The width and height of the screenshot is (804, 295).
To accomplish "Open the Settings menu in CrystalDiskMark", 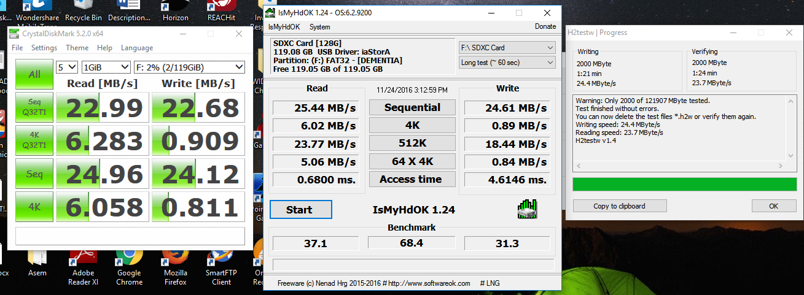I will click(x=44, y=48).
